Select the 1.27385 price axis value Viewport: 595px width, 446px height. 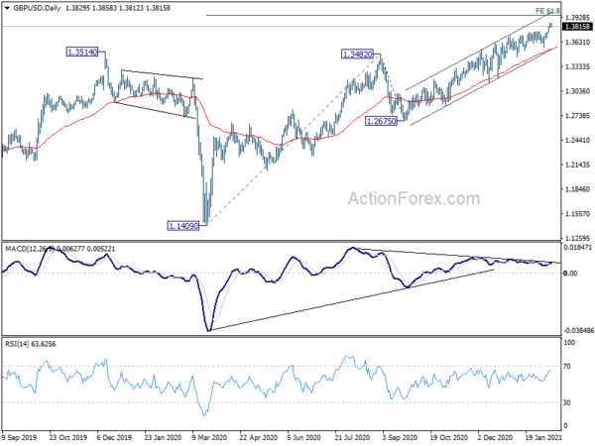click(577, 116)
